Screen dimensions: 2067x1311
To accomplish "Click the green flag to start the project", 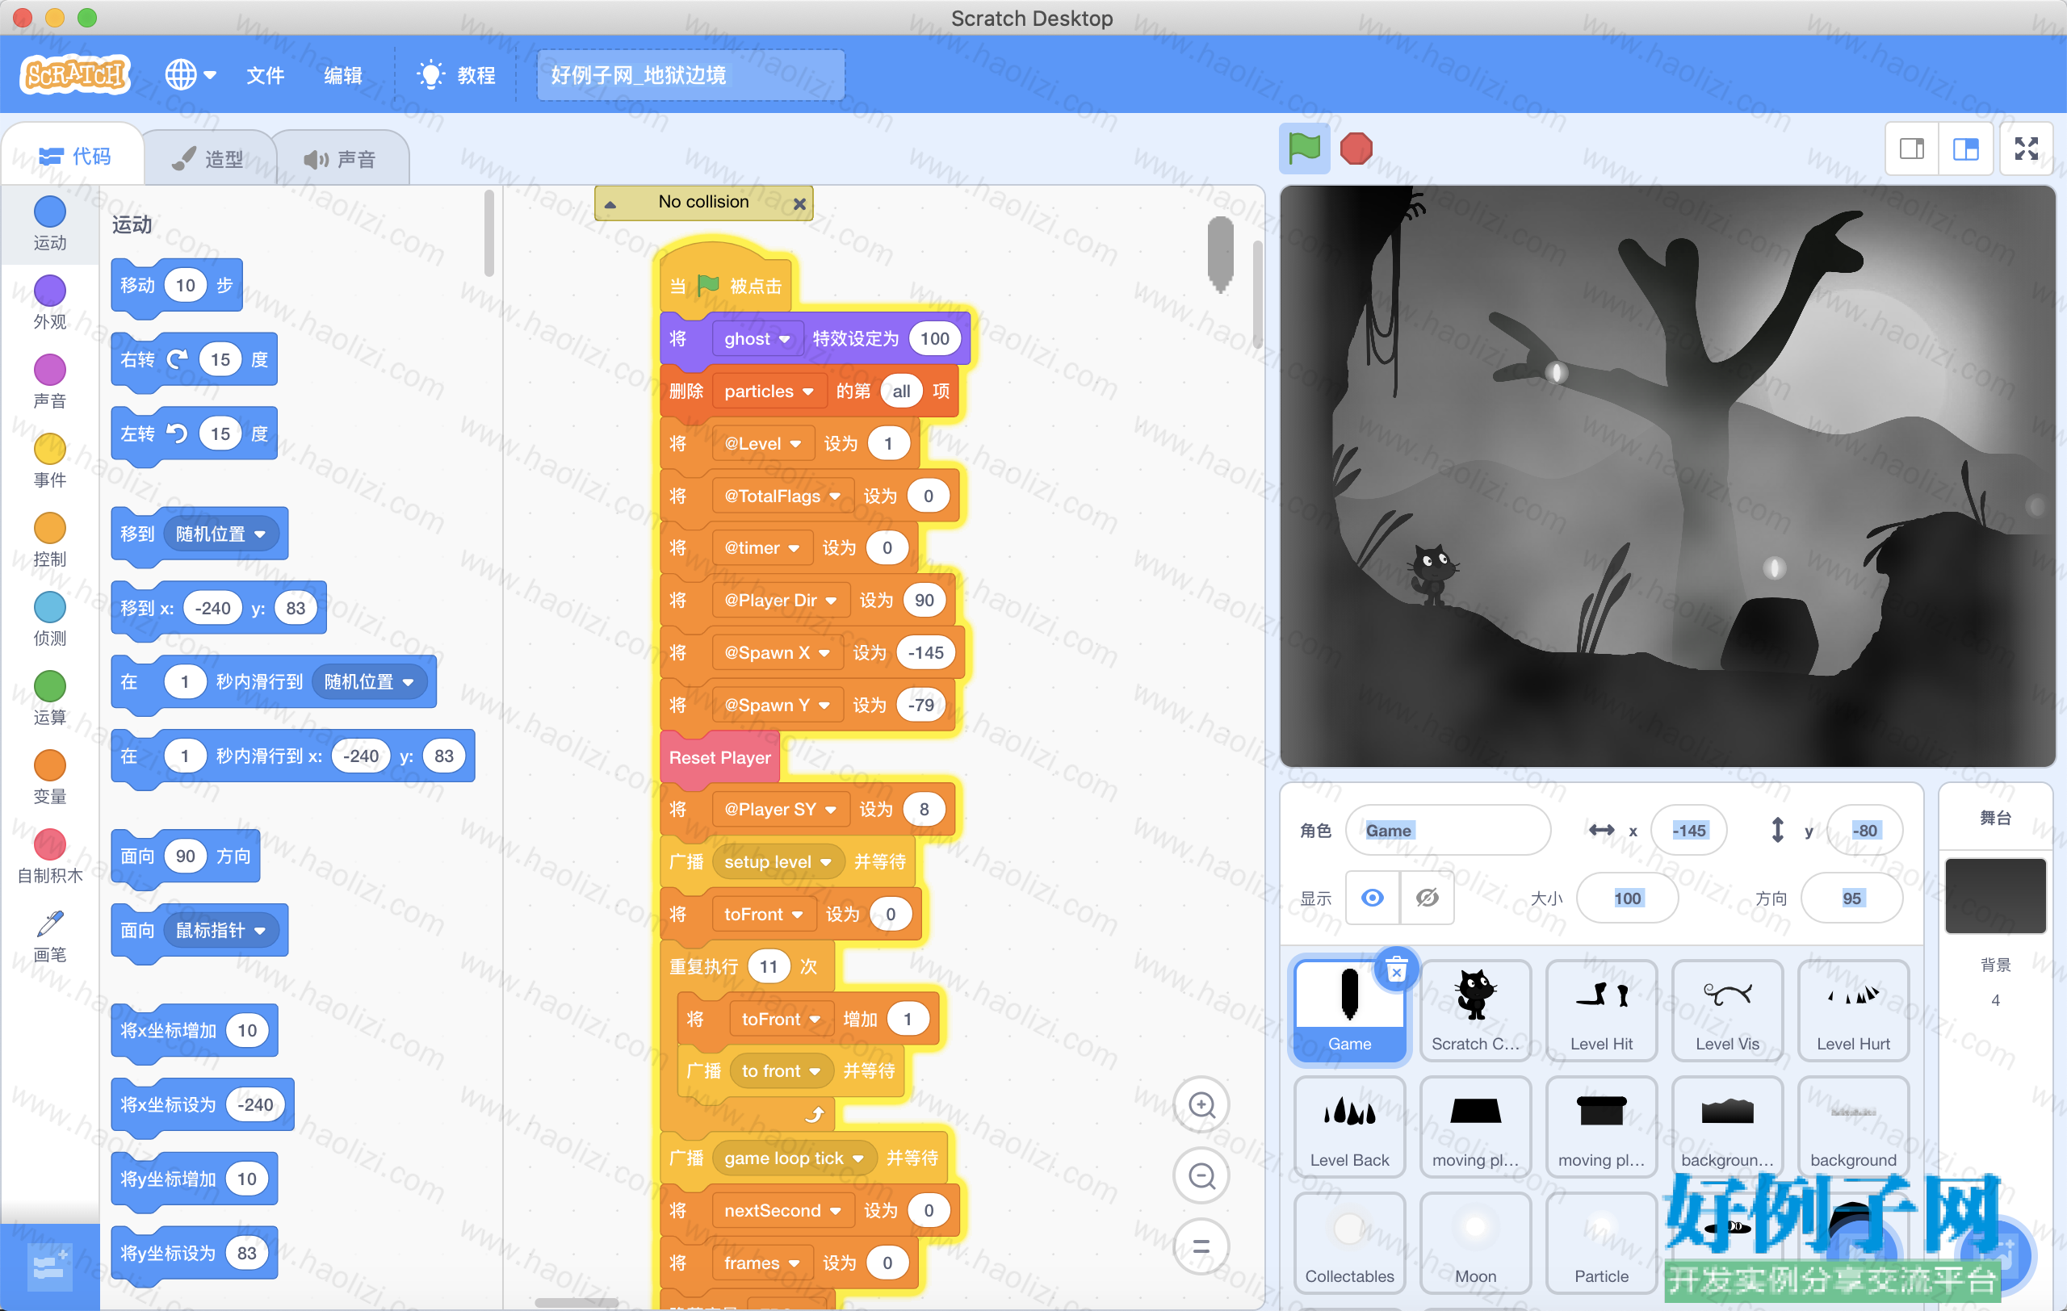I will click(x=1303, y=149).
